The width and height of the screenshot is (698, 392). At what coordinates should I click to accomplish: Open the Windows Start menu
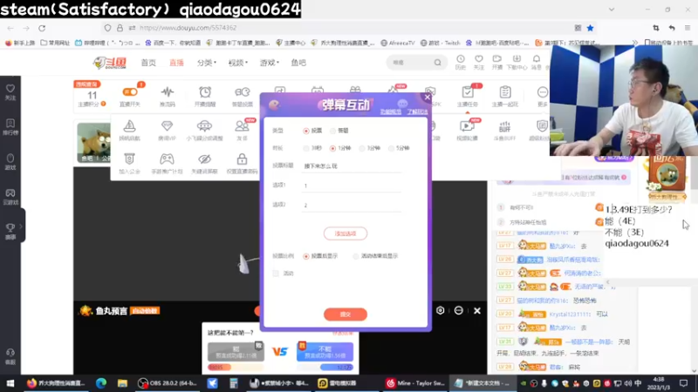point(10,383)
